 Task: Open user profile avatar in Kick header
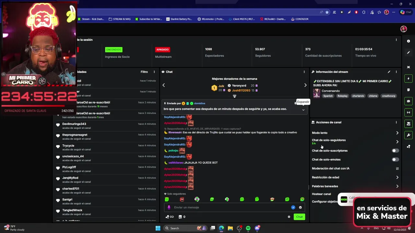[404, 29]
